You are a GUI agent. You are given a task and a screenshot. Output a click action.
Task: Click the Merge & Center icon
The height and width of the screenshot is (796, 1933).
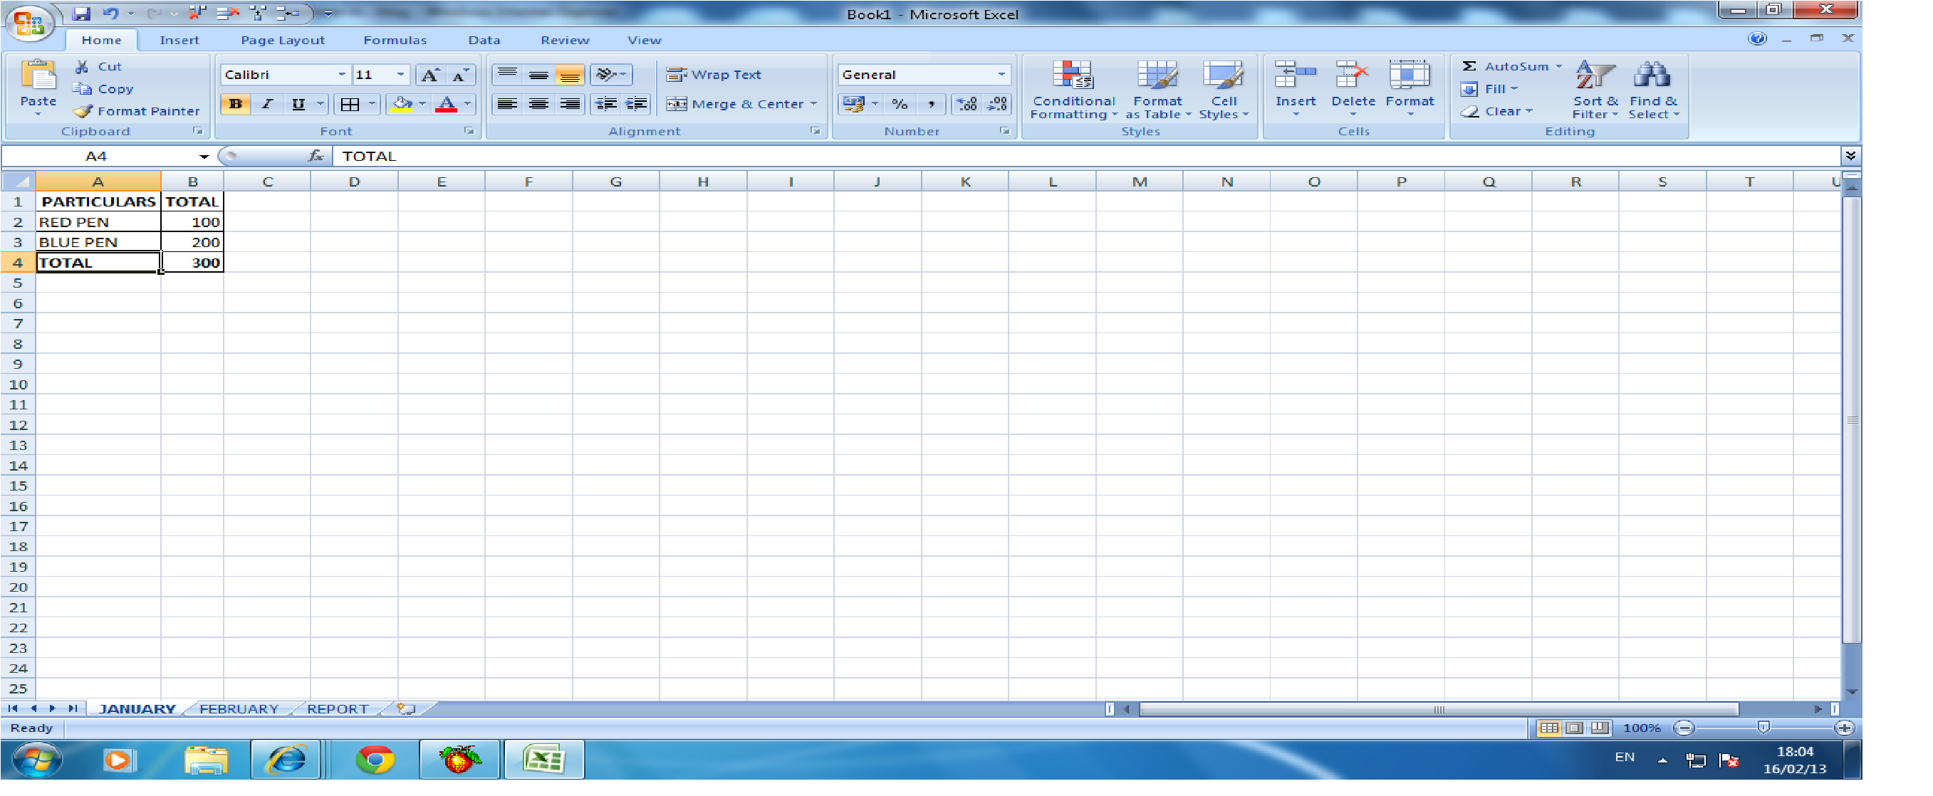677,104
